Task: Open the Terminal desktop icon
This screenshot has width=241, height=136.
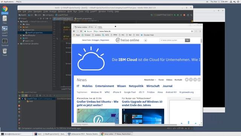Action: 5,42
